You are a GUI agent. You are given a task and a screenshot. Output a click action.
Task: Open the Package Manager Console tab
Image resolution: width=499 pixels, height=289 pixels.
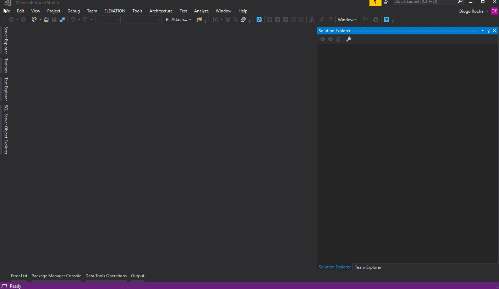pos(56,276)
